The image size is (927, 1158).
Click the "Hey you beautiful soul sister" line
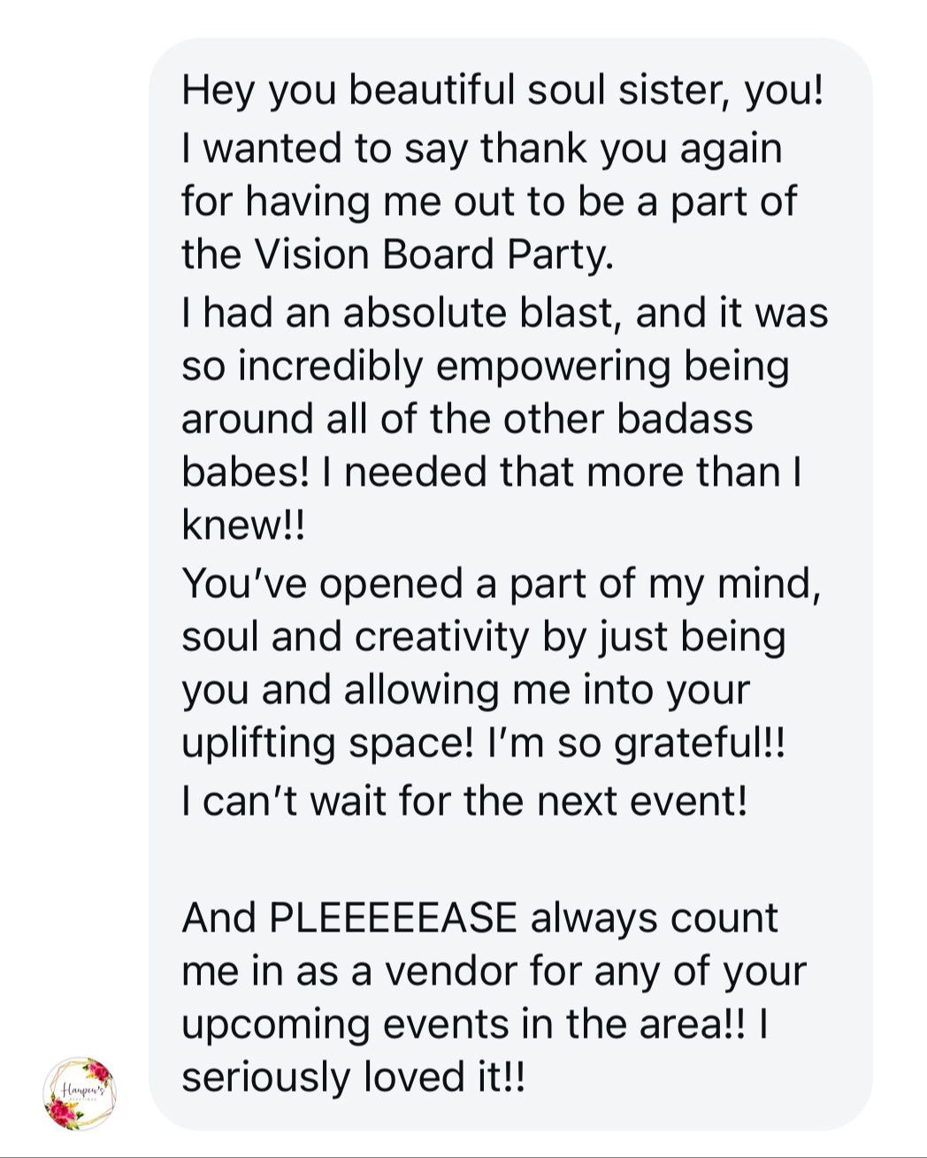pos(502,92)
